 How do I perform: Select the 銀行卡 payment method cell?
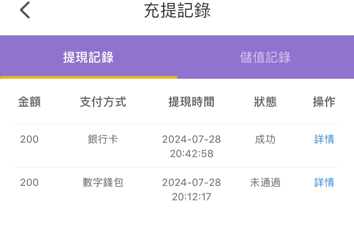coord(103,139)
